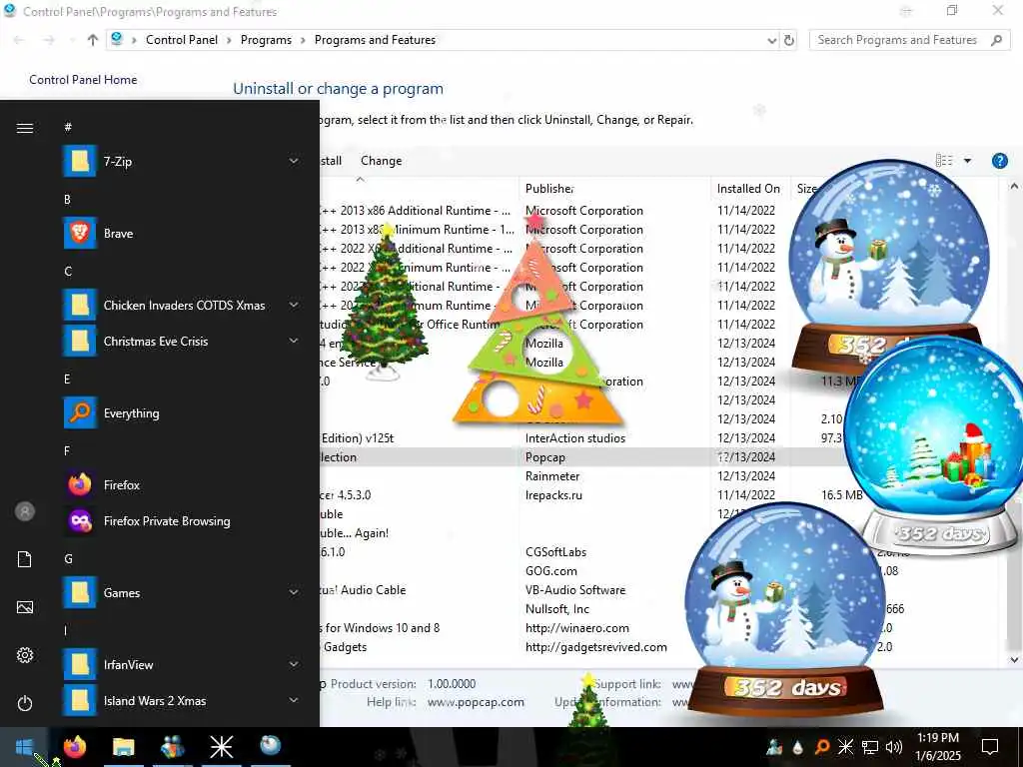This screenshot has height=767, width=1023.
Task: Click the Start menu hamburger expand icon
Action: click(25, 128)
